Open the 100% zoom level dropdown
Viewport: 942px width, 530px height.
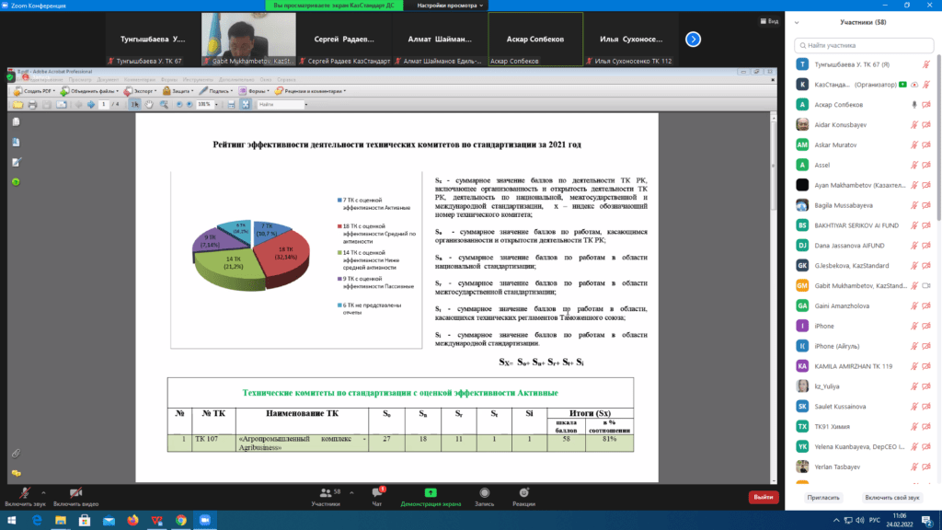[x=217, y=105]
